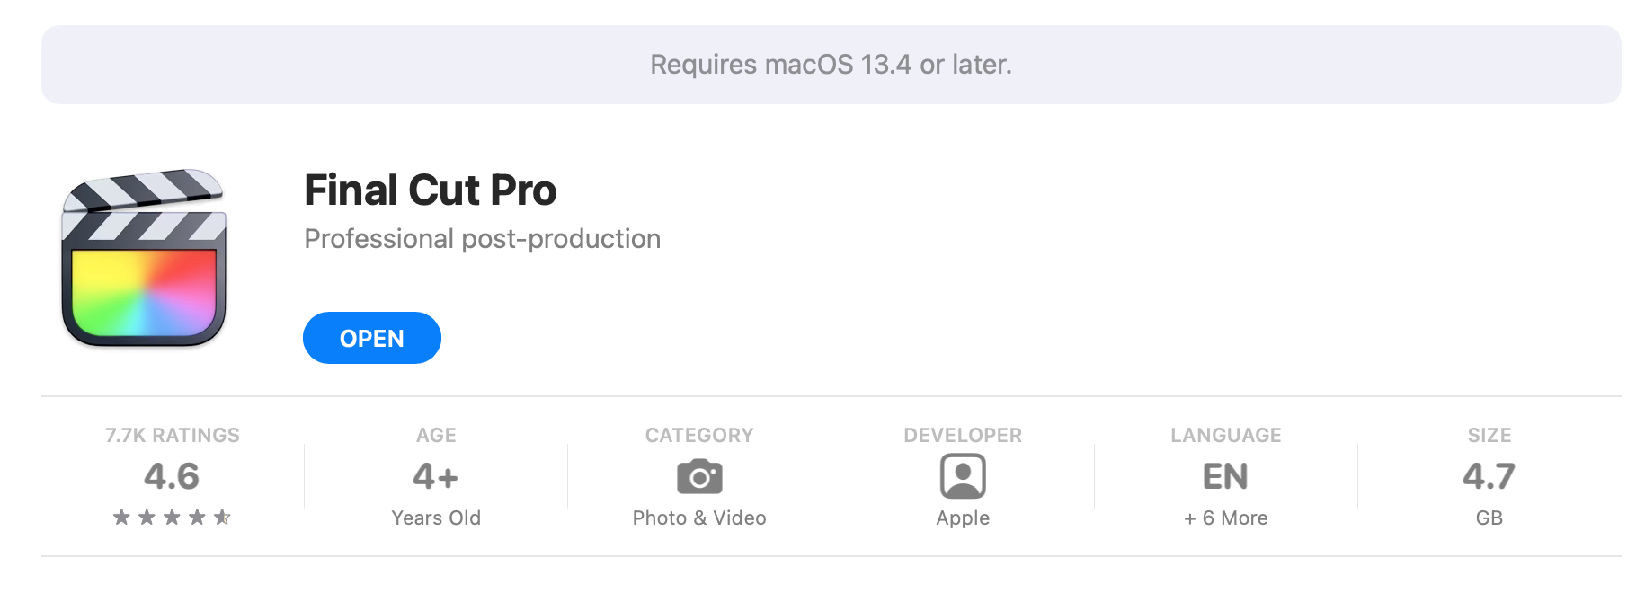Click the 4+ age rating
Viewport: 1645px width, 602px height.
tap(436, 476)
